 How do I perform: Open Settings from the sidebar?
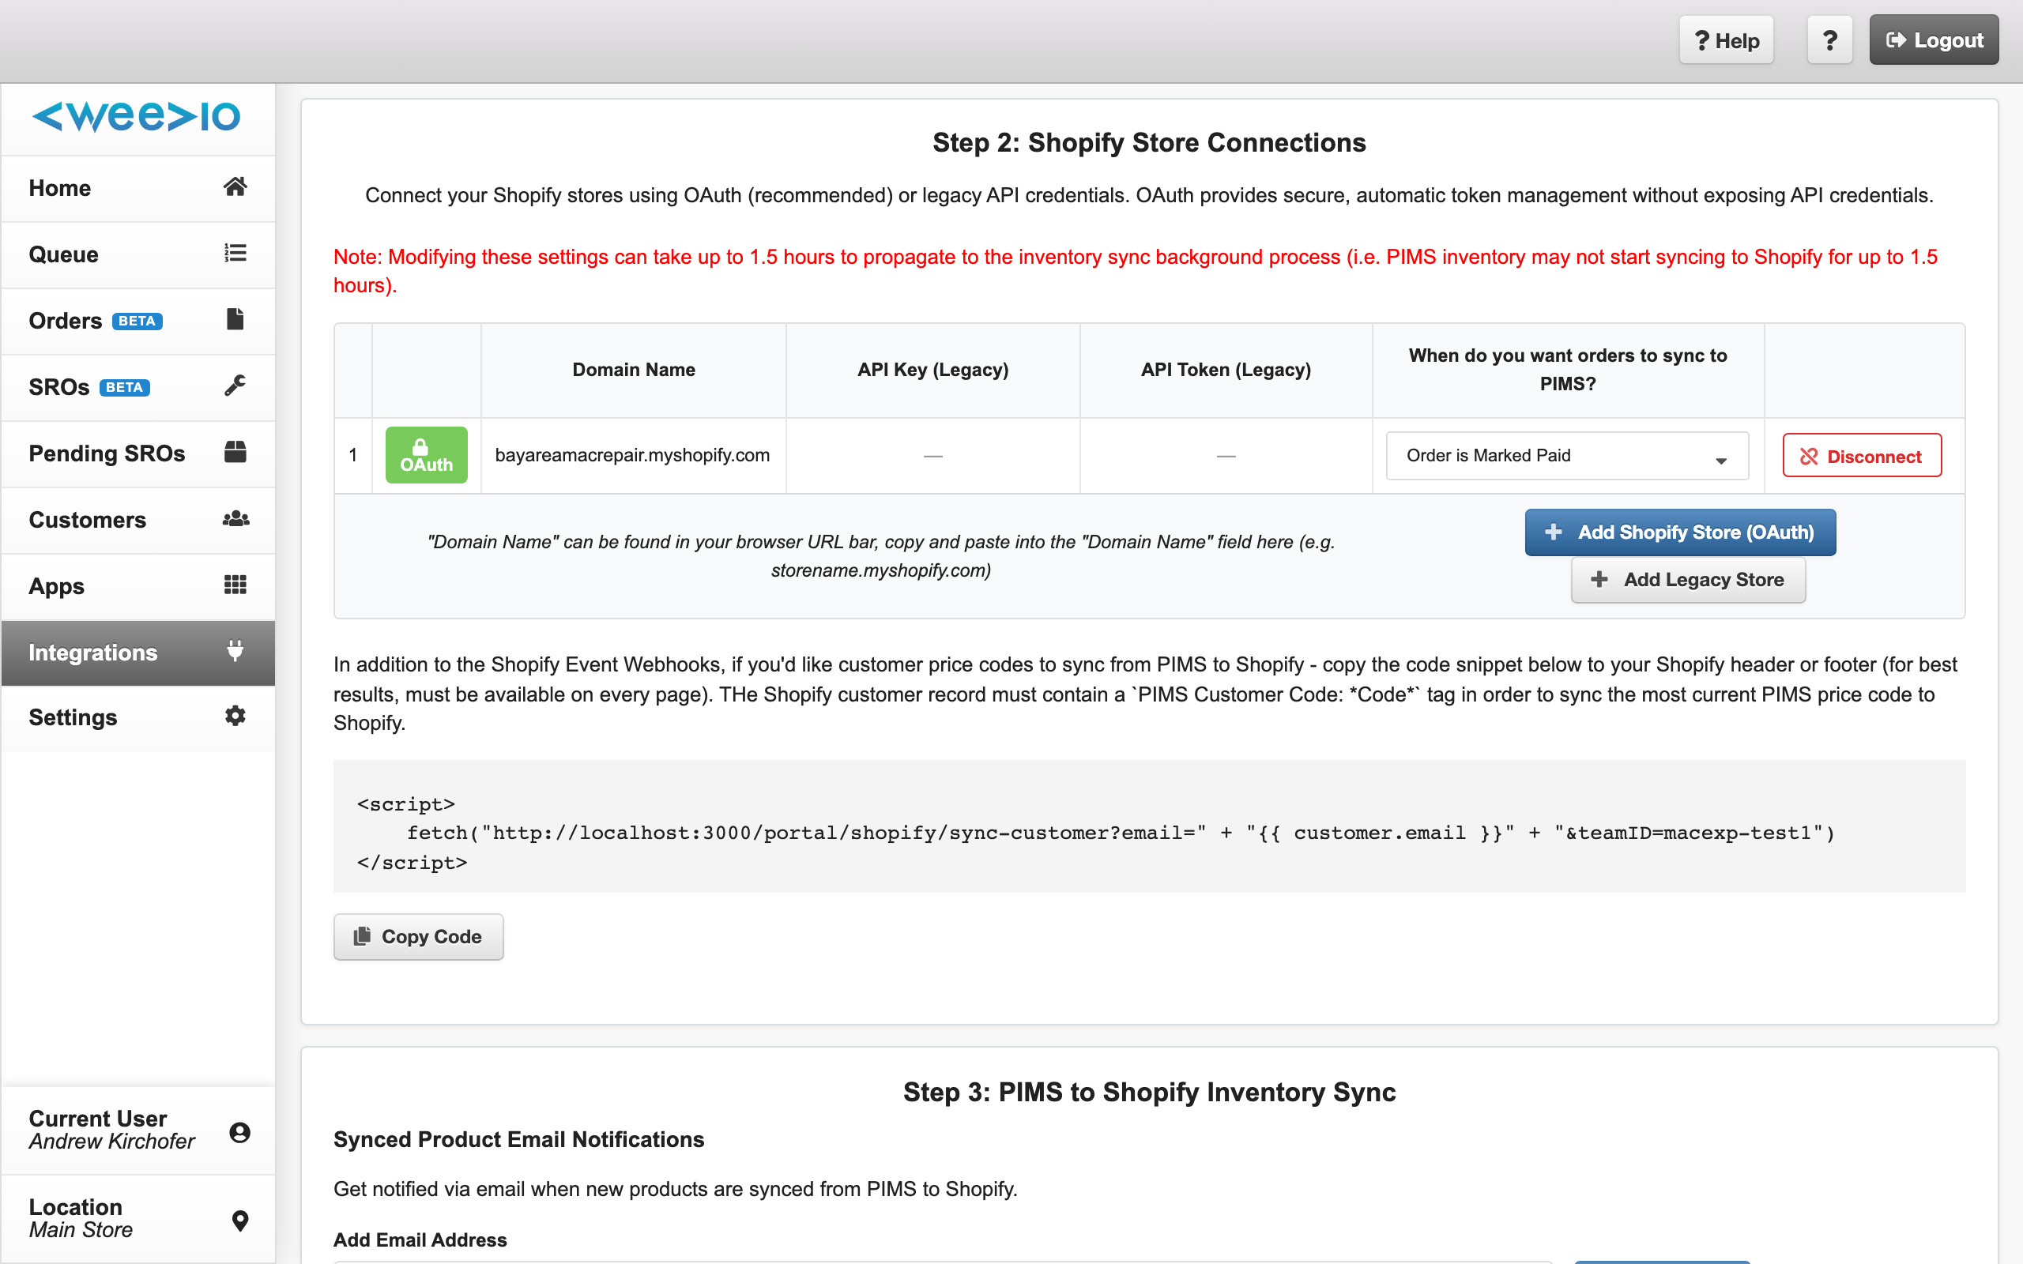coord(138,717)
